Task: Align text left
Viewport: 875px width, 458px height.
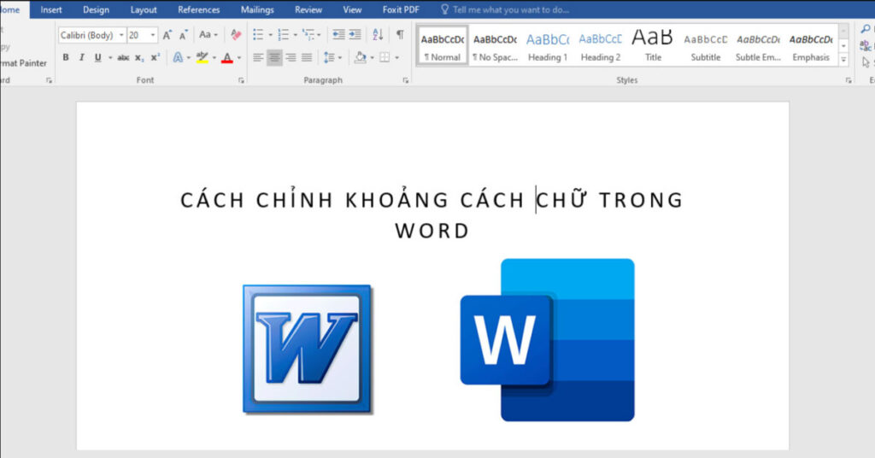Action: (x=258, y=57)
